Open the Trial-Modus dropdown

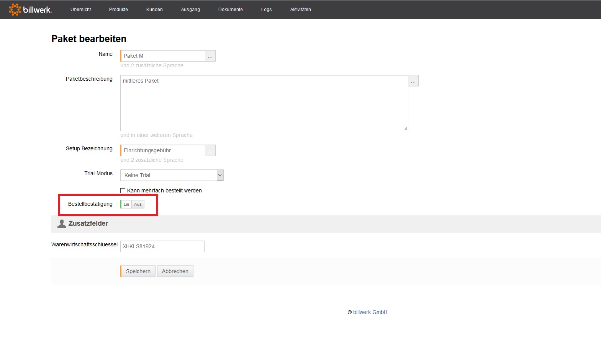[172, 175]
